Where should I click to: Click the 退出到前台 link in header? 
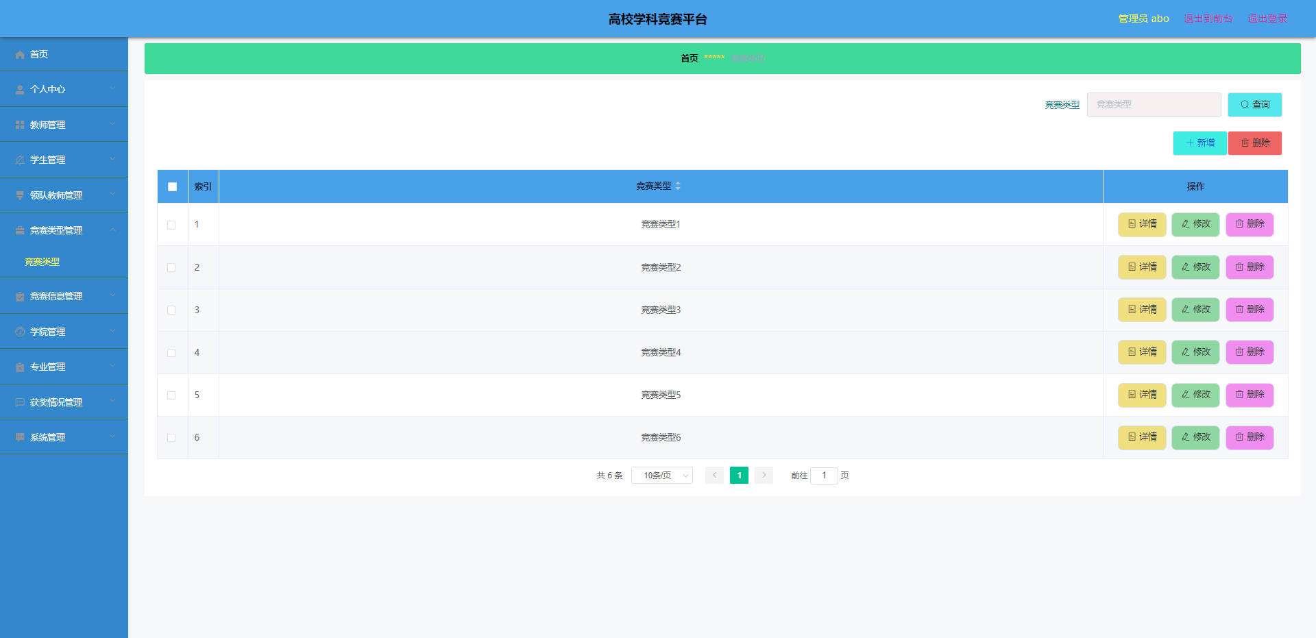[1208, 19]
